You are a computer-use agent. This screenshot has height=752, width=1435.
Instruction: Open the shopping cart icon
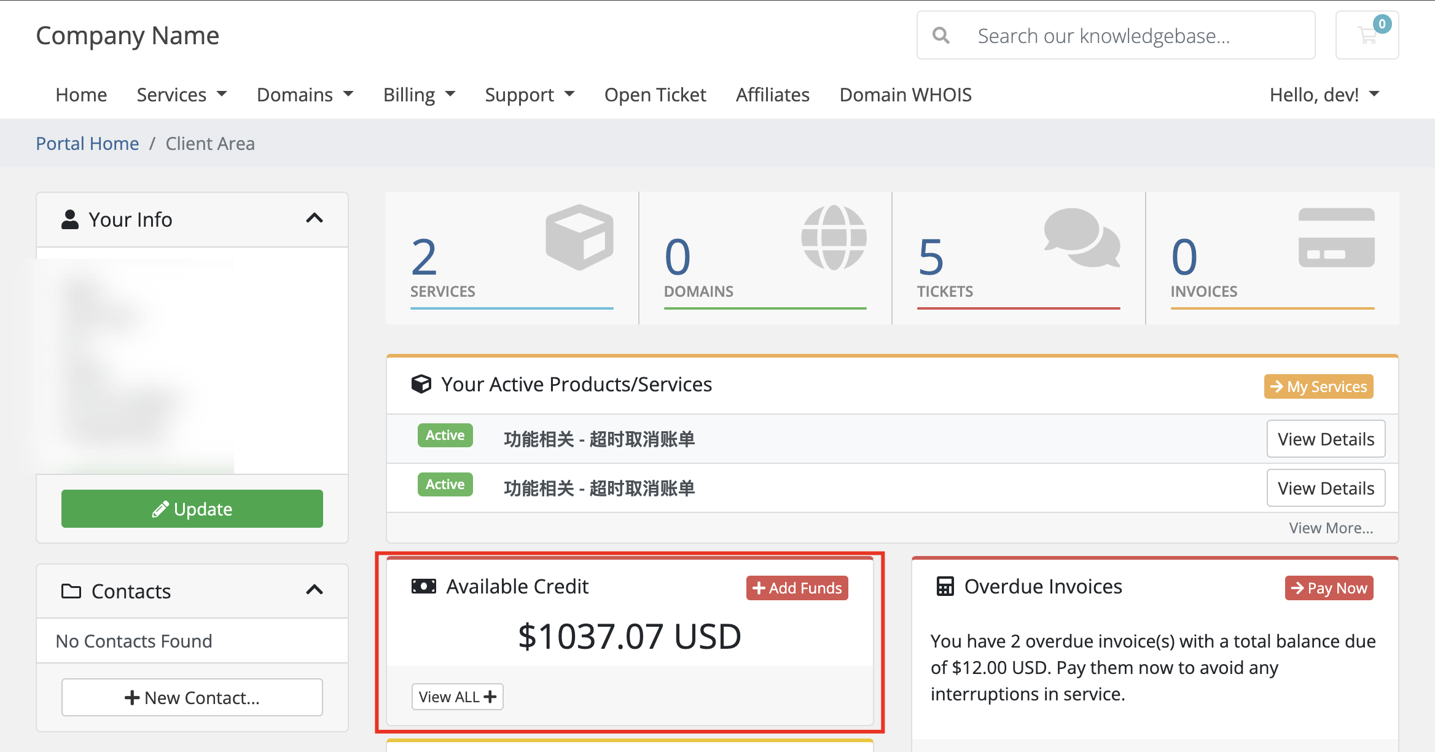point(1367,35)
